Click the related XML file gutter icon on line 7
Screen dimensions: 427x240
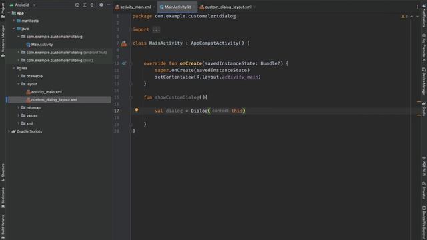point(124,43)
